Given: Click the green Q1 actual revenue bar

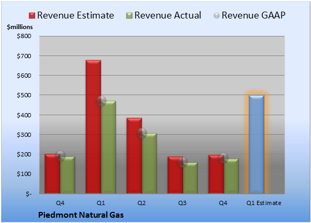Looking at the screenshot, I should (108, 147).
